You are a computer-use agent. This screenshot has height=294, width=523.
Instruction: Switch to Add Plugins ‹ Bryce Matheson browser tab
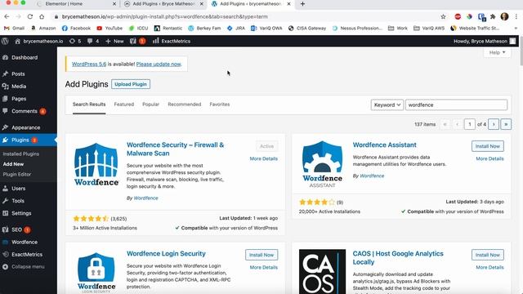tap(163, 4)
